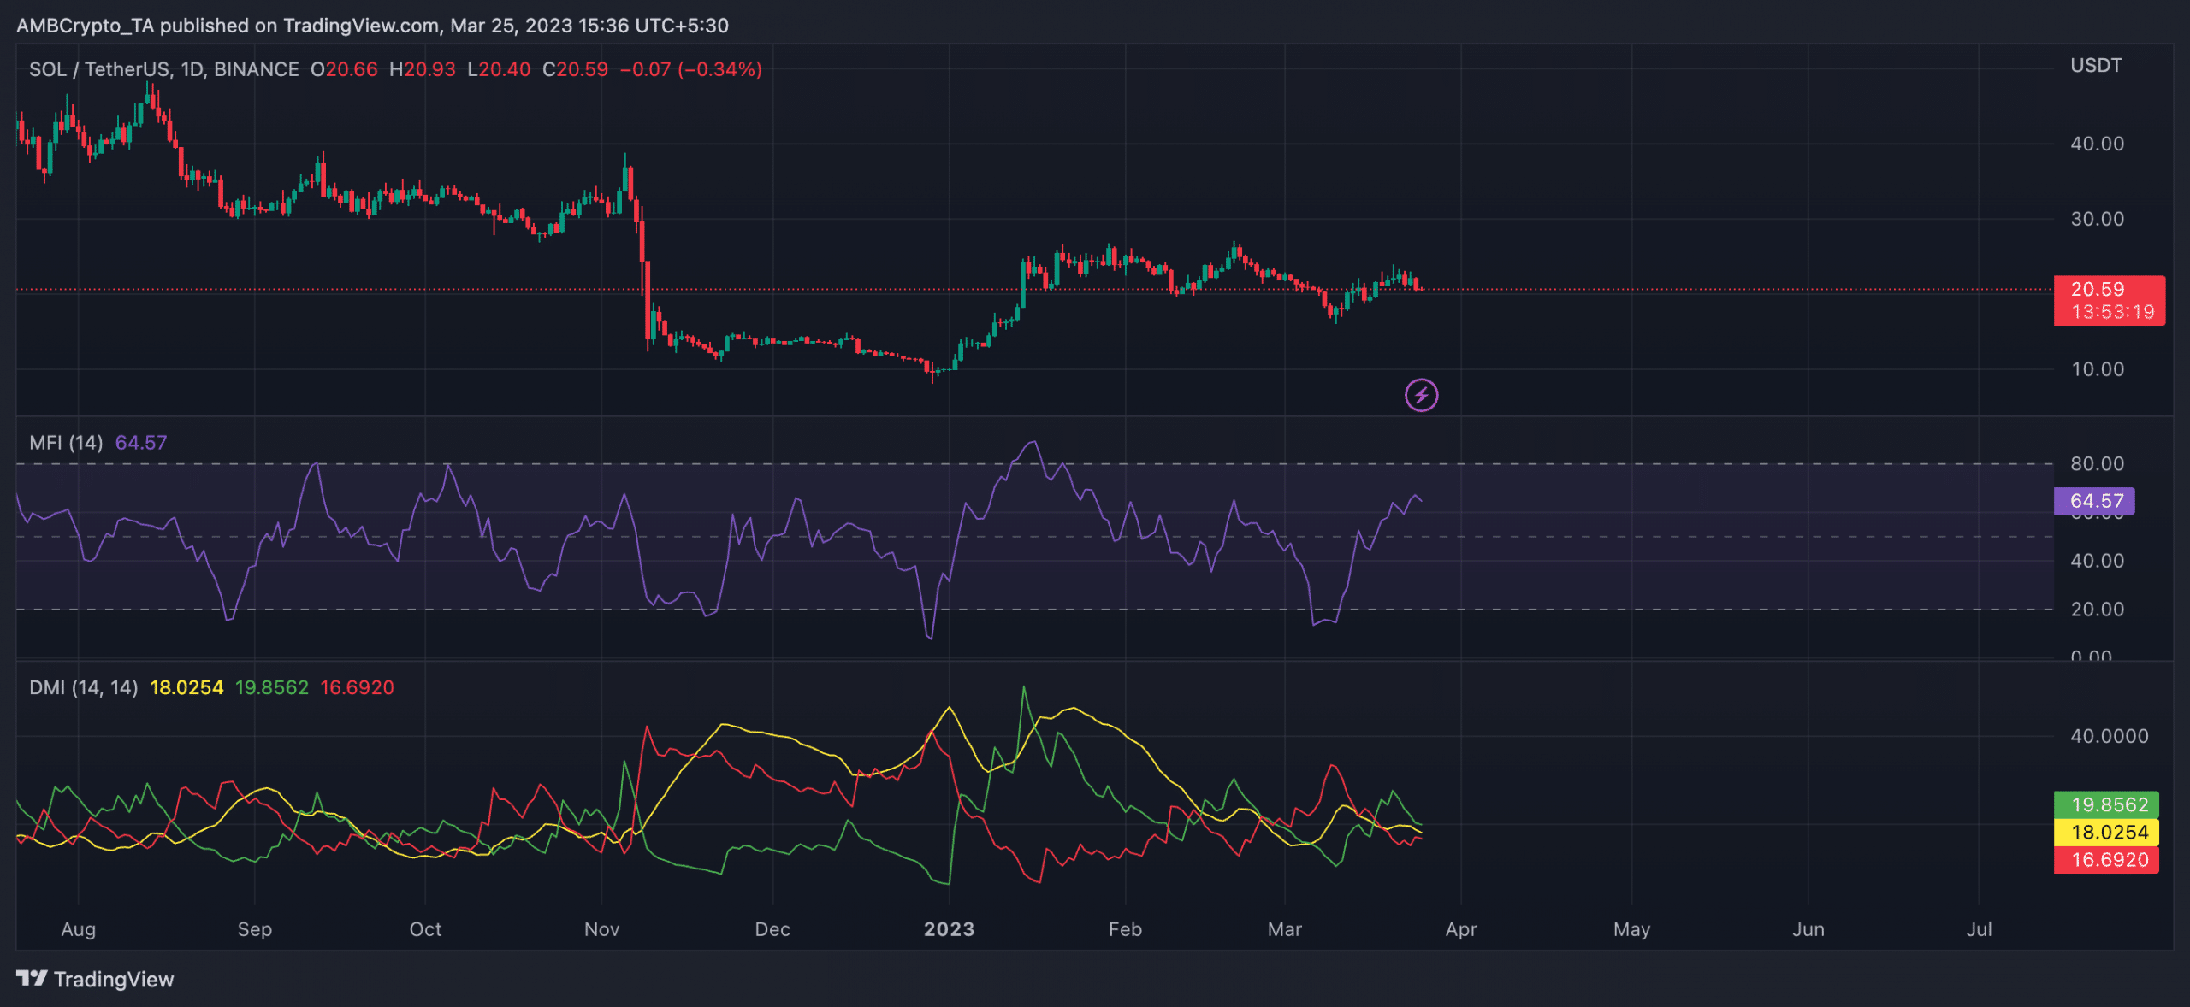Click the low value L20.40

tap(499, 69)
